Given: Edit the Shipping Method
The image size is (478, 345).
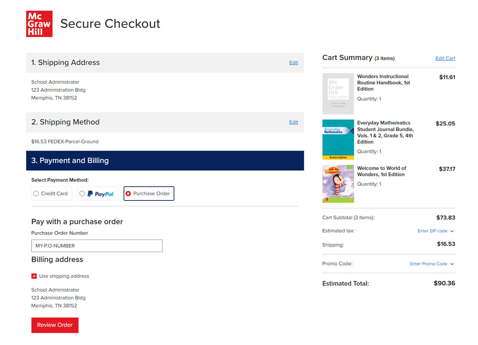Looking at the screenshot, I should point(293,122).
